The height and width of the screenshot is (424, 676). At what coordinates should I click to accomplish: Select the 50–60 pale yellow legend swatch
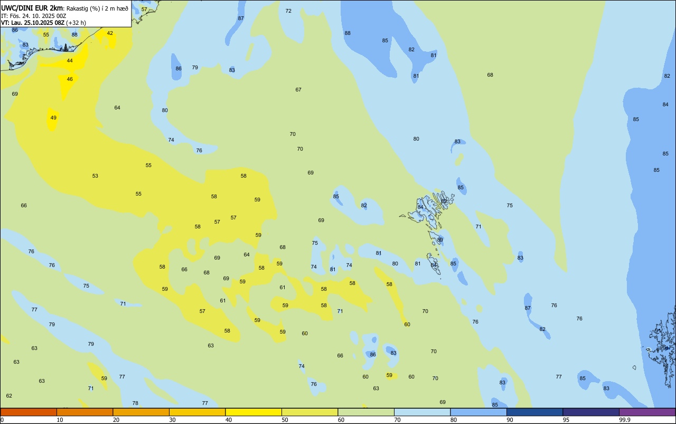click(309, 412)
